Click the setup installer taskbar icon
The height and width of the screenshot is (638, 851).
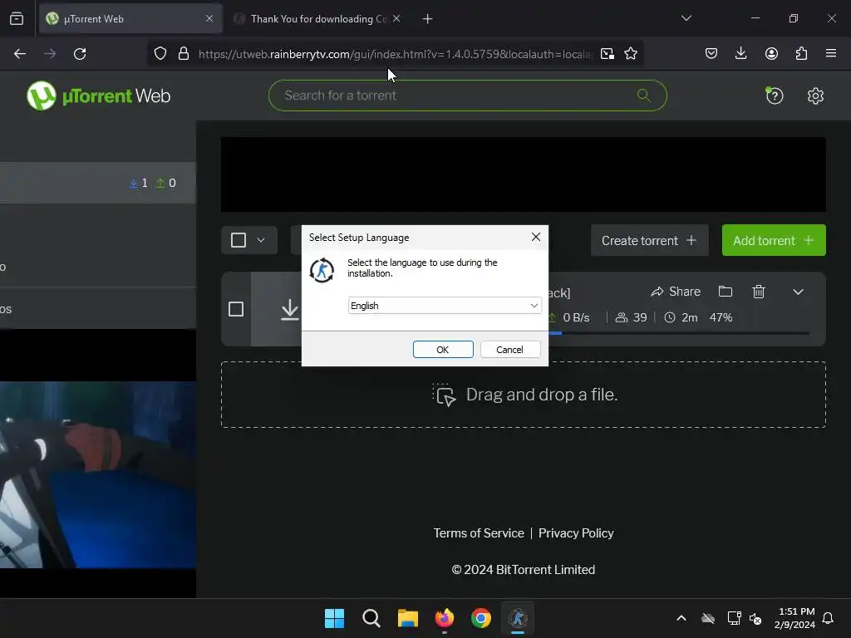[x=518, y=618]
